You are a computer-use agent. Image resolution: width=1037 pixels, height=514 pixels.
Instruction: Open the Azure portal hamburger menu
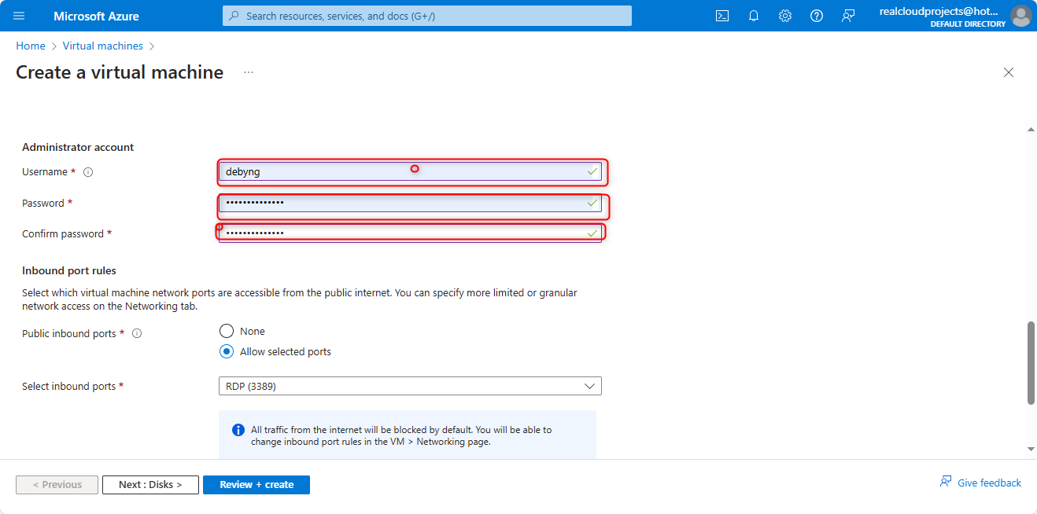[x=19, y=16]
